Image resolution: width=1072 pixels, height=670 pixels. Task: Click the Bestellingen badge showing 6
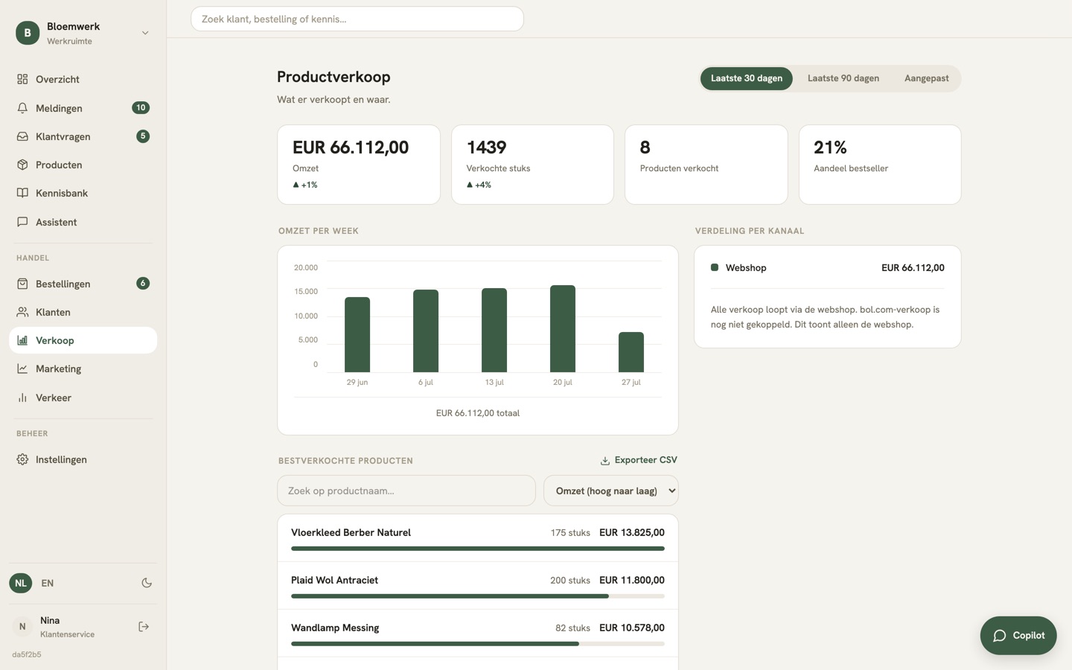(143, 284)
